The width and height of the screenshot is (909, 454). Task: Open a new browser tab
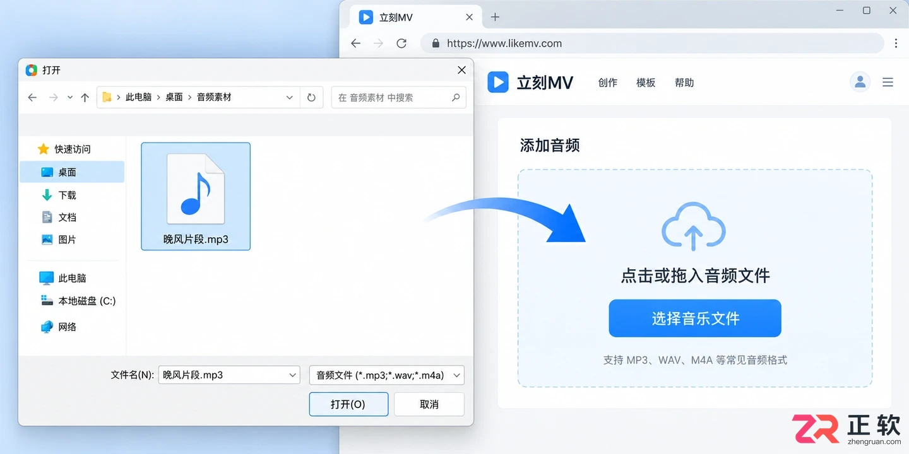pos(495,17)
